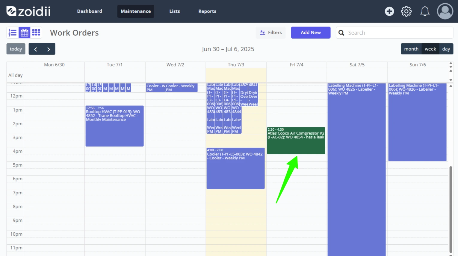Open the Lists menu
458x256 pixels.
175,11
